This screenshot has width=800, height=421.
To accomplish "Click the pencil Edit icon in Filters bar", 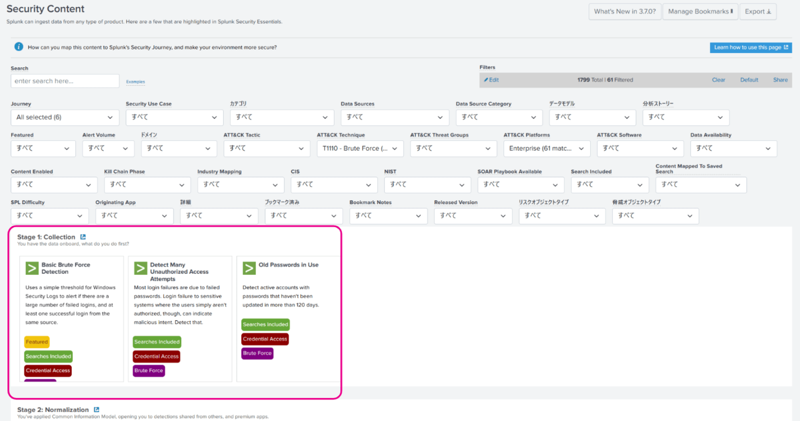I will [x=486, y=80].
